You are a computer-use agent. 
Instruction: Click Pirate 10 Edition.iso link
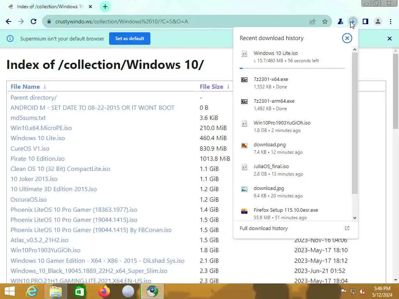pos(37,159)
